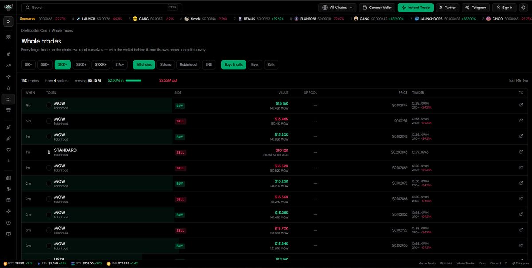The image size is (532, 268).
Task: Open the All Chains dropdown
Action: (337, 8)
